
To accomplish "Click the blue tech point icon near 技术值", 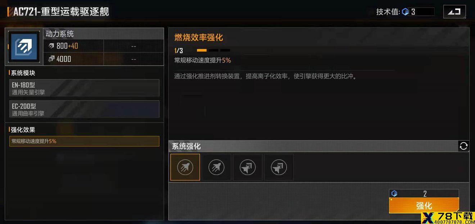I will [x=406, y=12].
